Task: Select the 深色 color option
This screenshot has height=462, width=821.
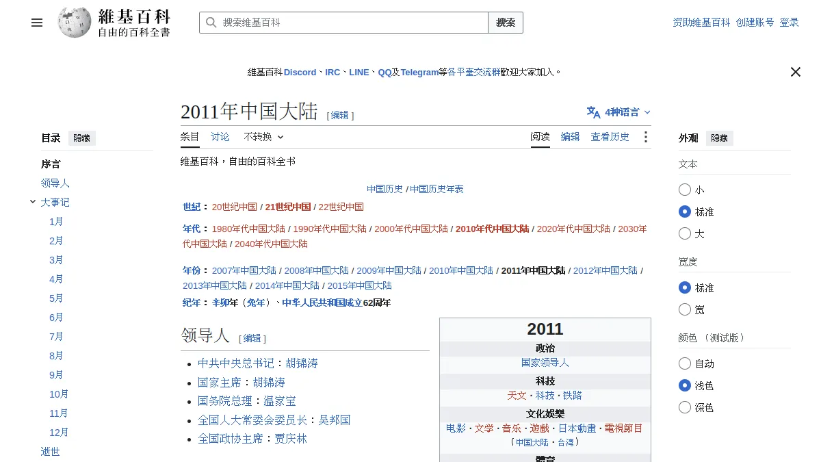Action: 685,407
